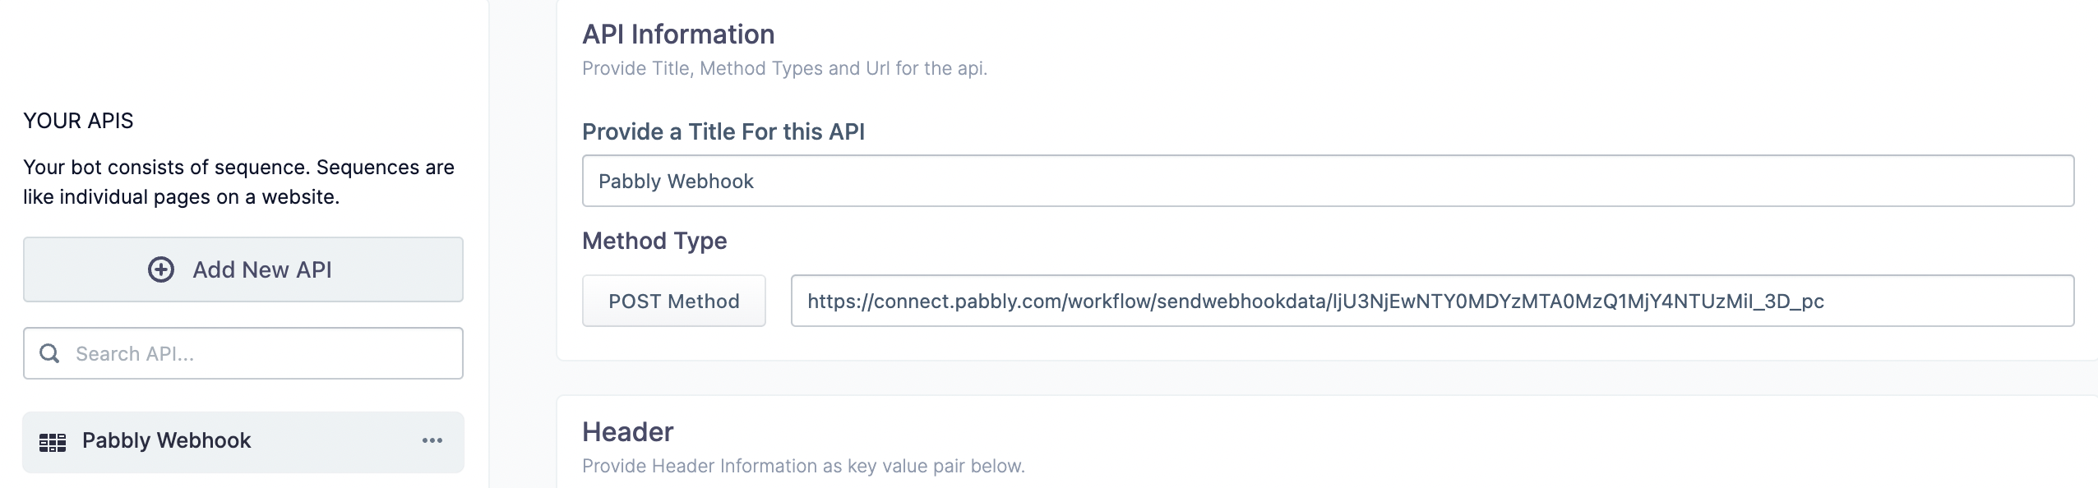Image resolution: width=2098 pixels, height=488 pixels.
Task: Open the POST Method type selector
Action: (673, 301)
